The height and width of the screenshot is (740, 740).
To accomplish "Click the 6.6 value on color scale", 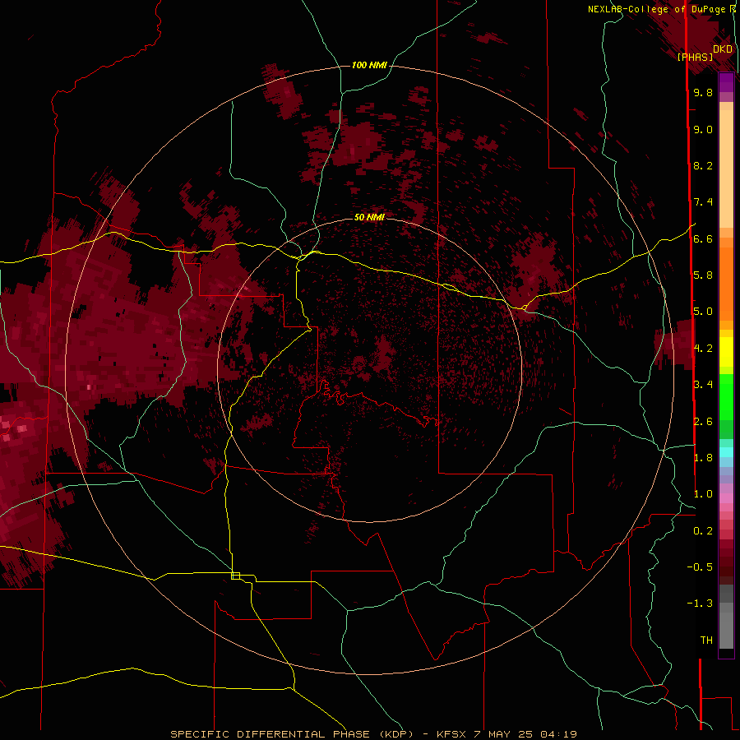I will pos(703,238).
